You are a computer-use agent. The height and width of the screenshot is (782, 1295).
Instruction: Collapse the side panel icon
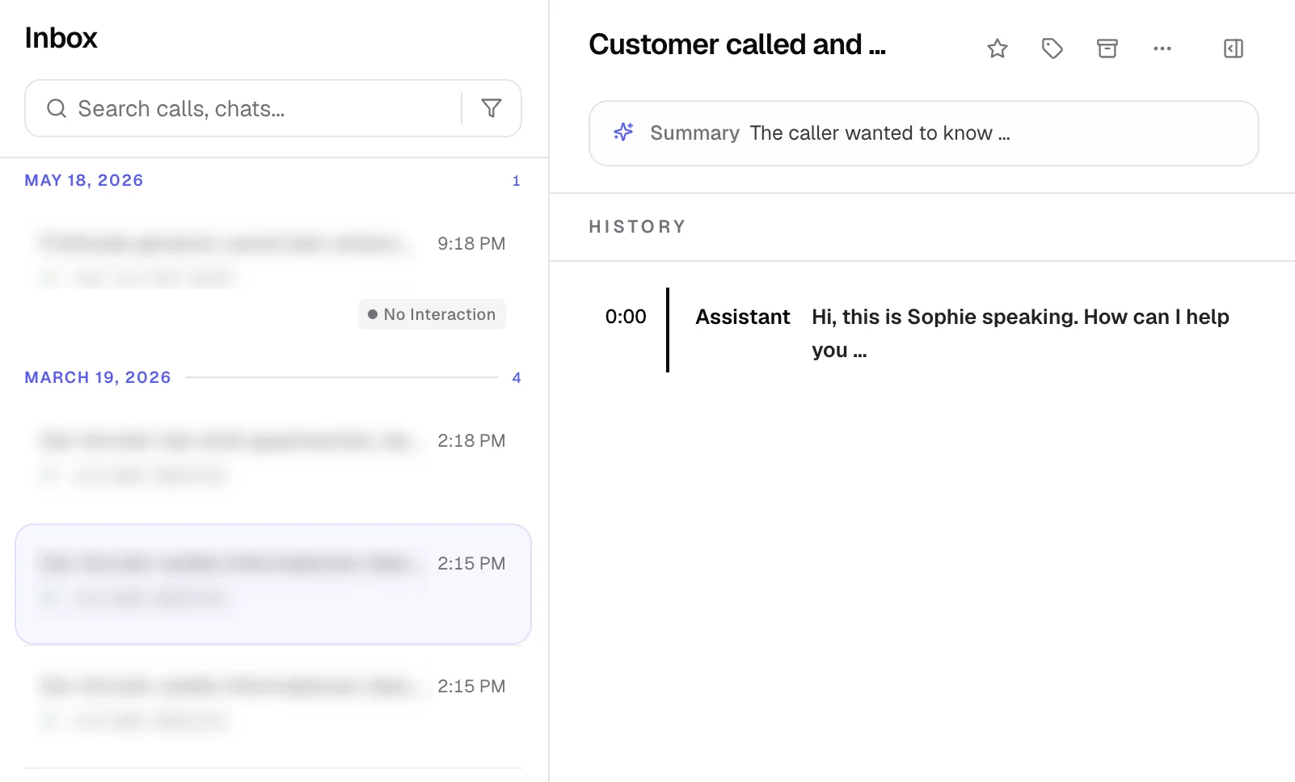tap(1233, 48)
